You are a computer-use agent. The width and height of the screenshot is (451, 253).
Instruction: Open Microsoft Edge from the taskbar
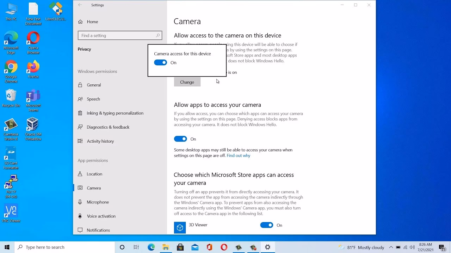(151, 247)
